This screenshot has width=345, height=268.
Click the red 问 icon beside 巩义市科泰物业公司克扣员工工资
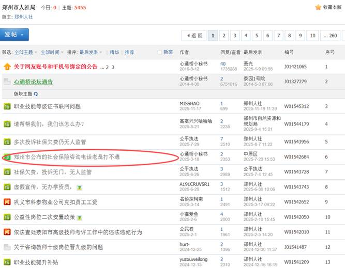tap(7, 202)
